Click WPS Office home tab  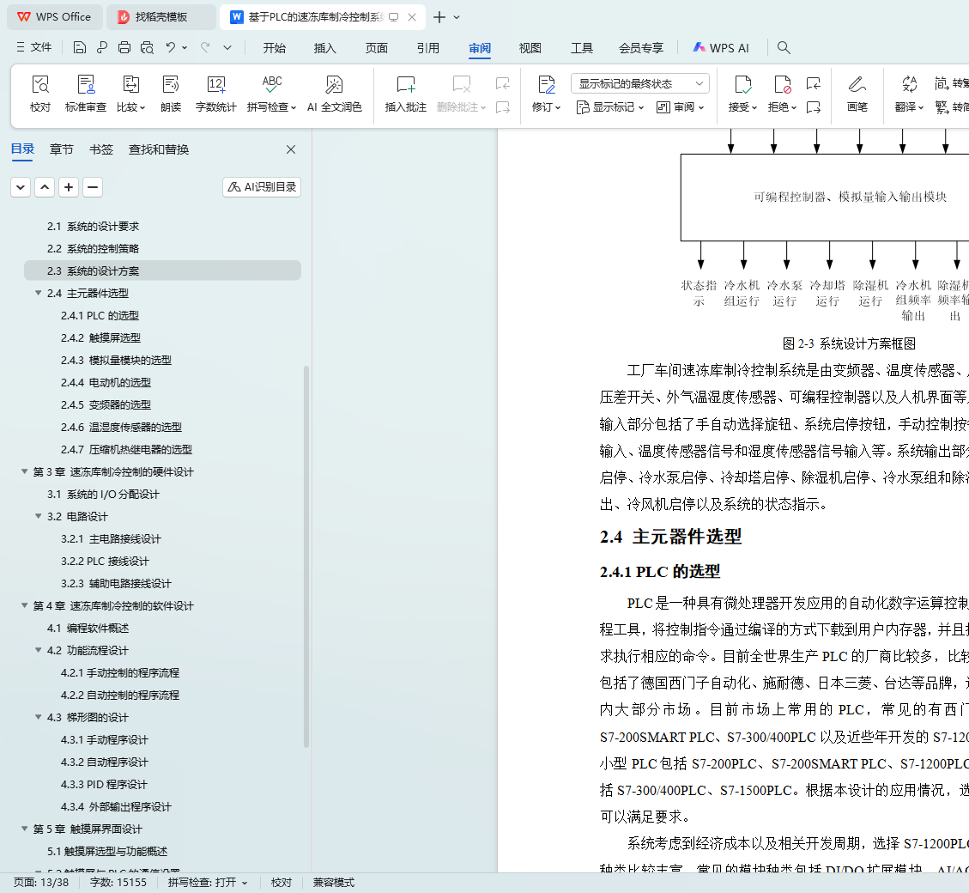[54, 17]
